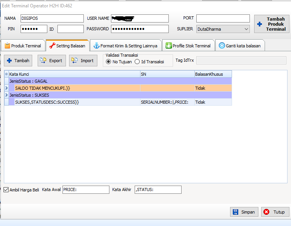This screenshot has width=291, height=226.
Task: Click the Kata Awal input field
Action: (86, 189)
